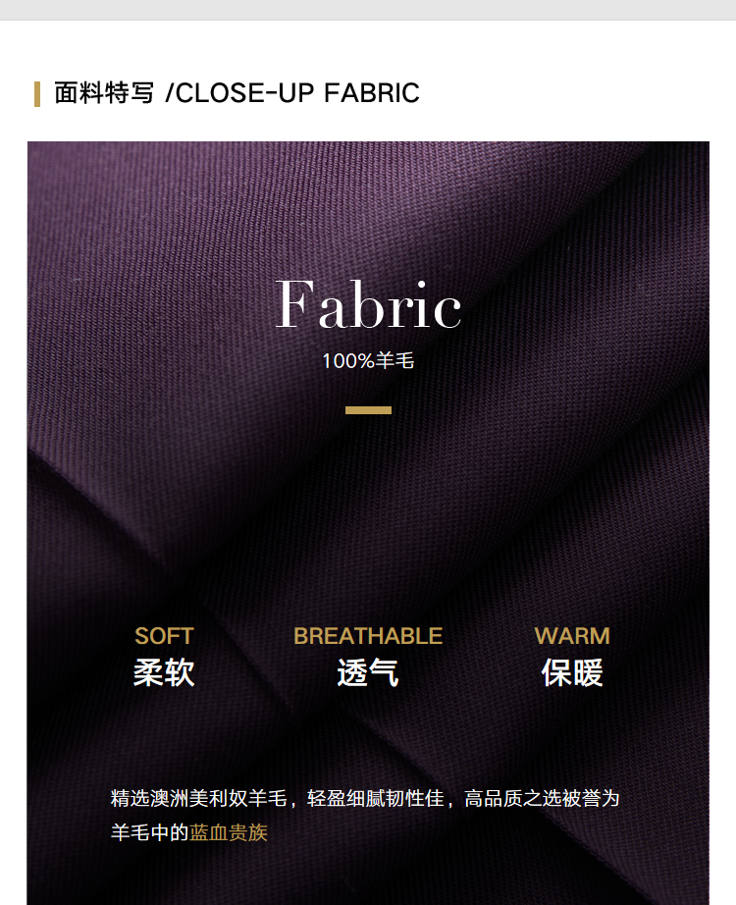Click the gold vertical bar beside 面料特写

click(x=37, y=94)
